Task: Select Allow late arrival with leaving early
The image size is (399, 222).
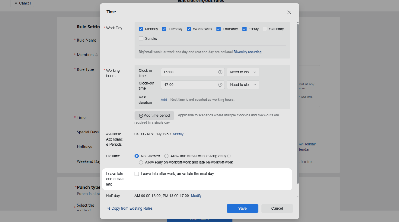Action: (x=166, y=156)
